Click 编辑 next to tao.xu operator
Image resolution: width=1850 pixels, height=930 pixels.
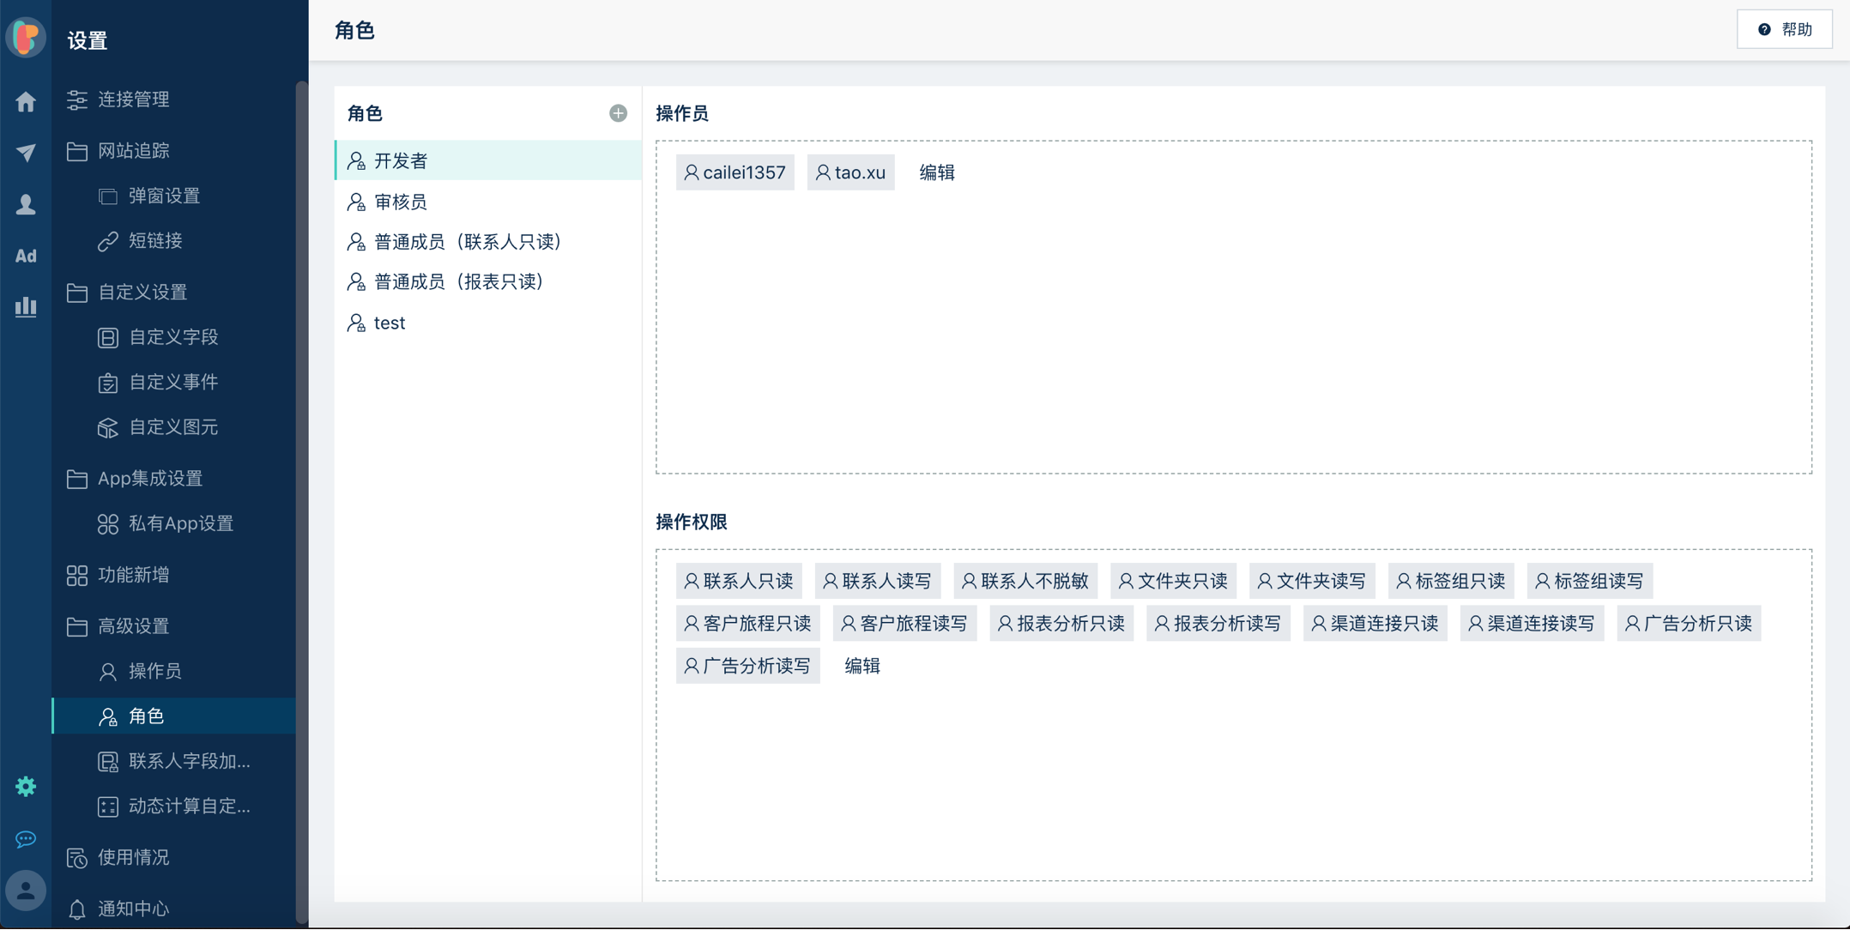point(936,172)
